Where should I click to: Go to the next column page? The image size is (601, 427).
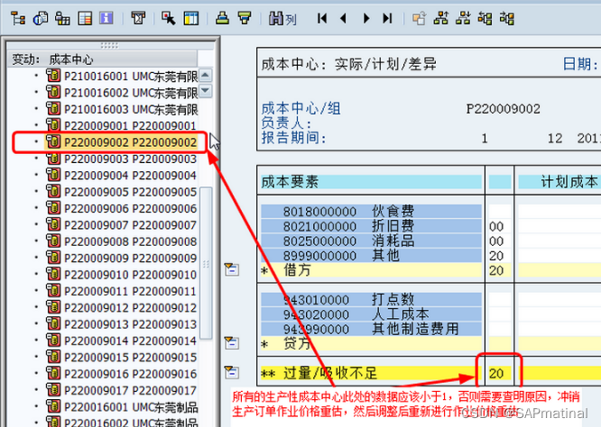(366, 18)
